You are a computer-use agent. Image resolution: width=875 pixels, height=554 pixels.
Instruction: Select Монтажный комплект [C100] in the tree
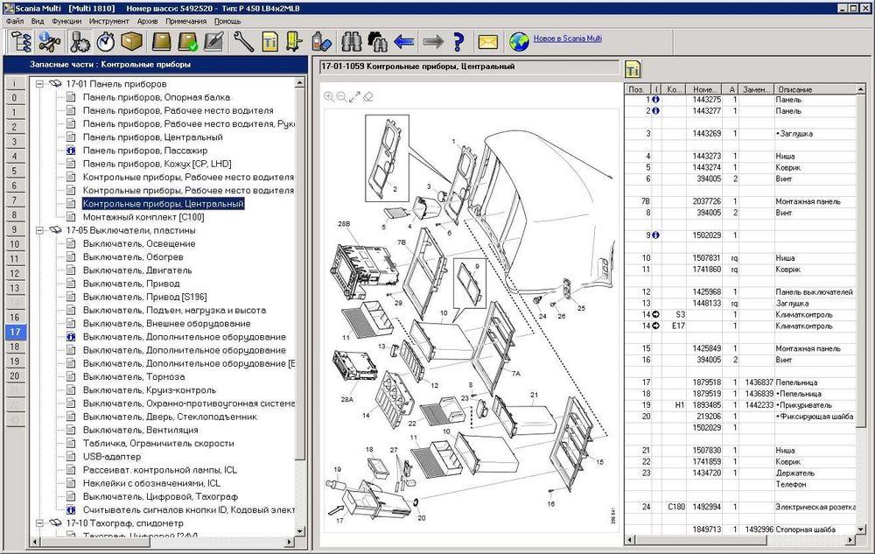[143, 217]
